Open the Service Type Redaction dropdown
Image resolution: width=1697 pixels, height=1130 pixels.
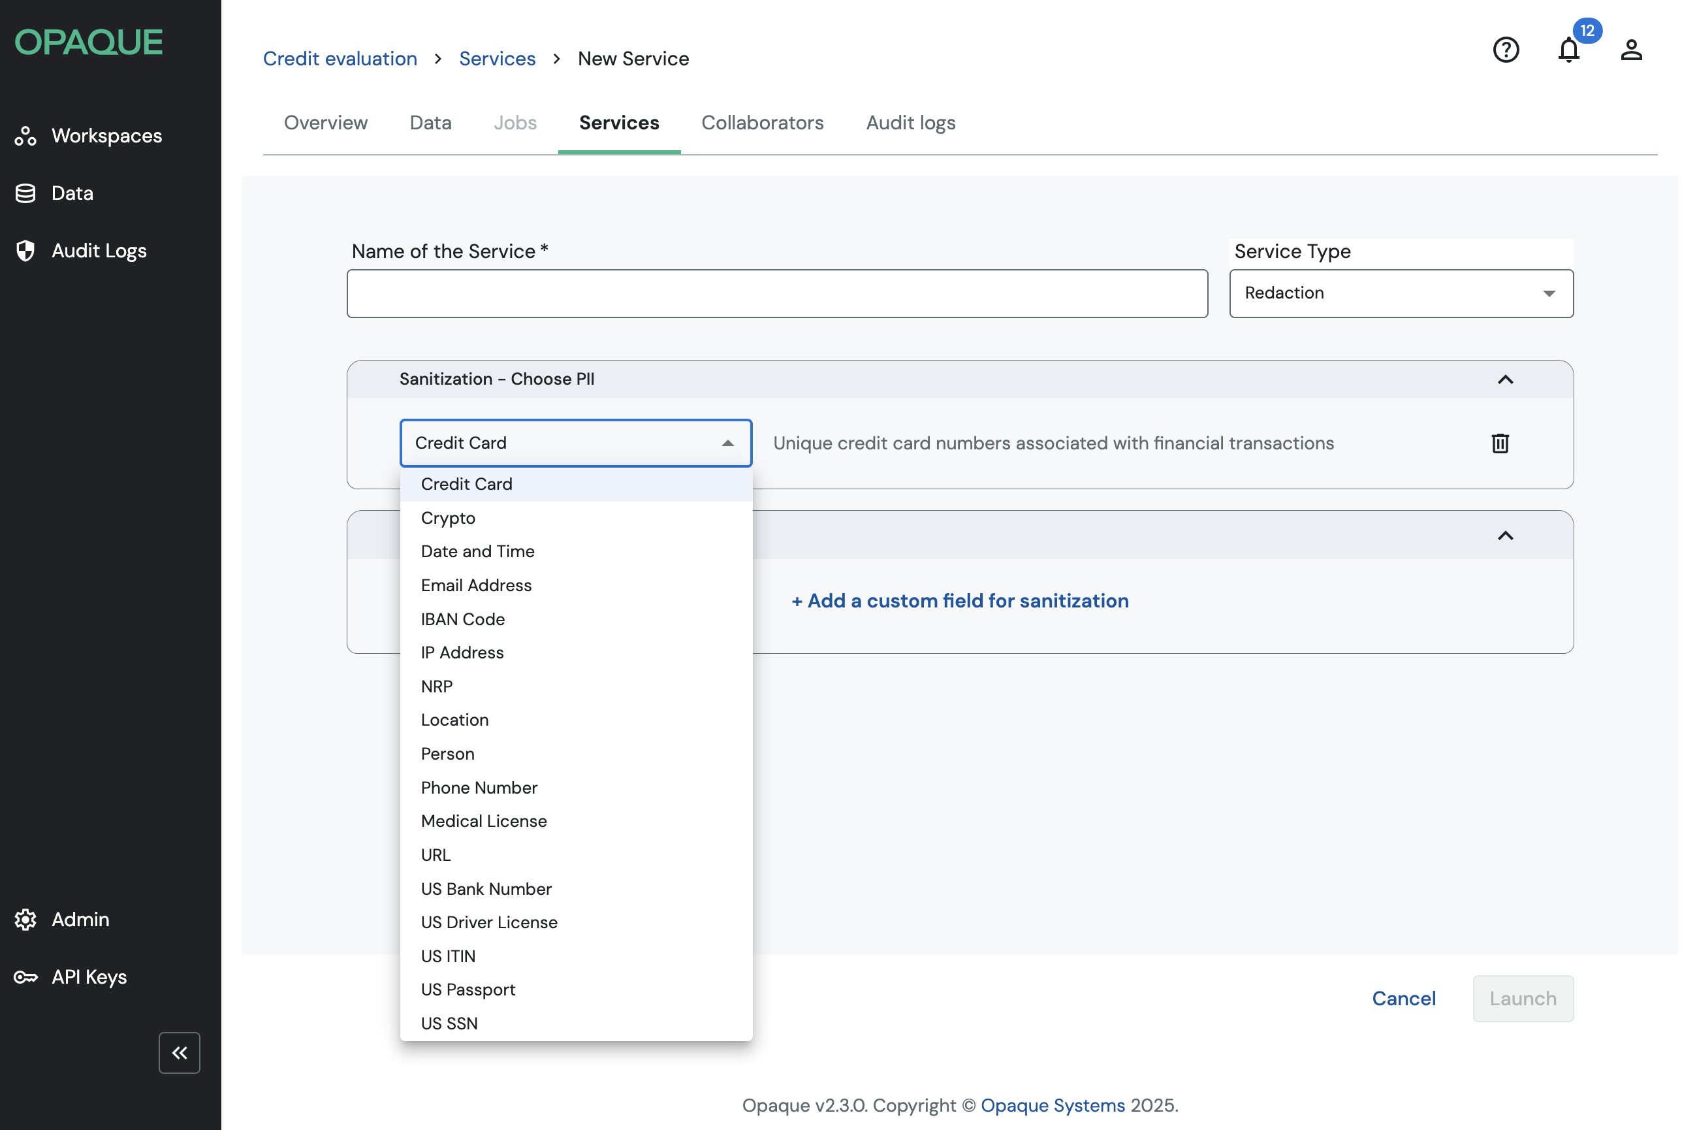1401,293
